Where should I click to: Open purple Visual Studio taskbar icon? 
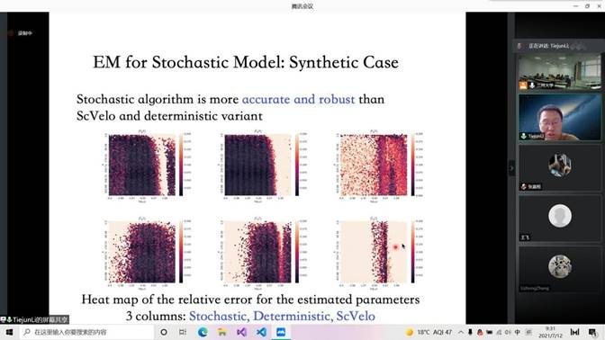[242, 332]
